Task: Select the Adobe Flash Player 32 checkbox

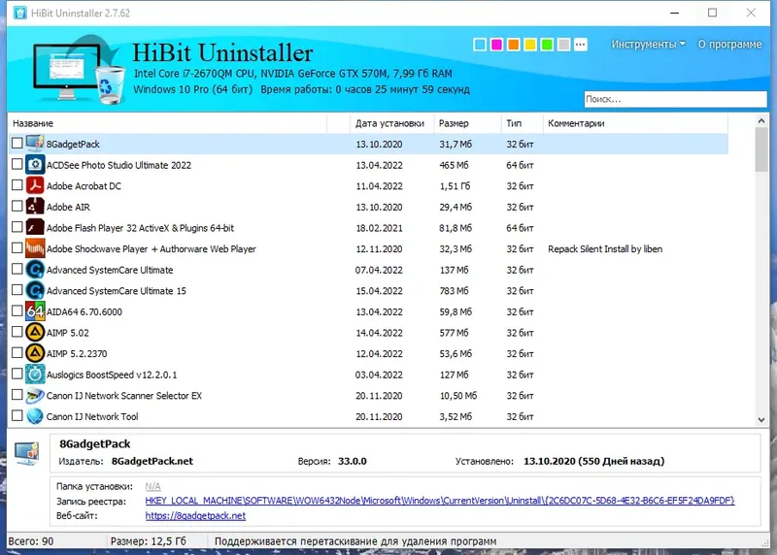Action: click(x=17, y=227)
